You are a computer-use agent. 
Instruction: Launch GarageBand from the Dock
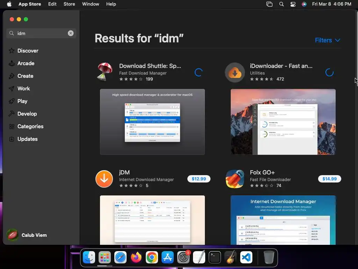(x=231, y=257)
